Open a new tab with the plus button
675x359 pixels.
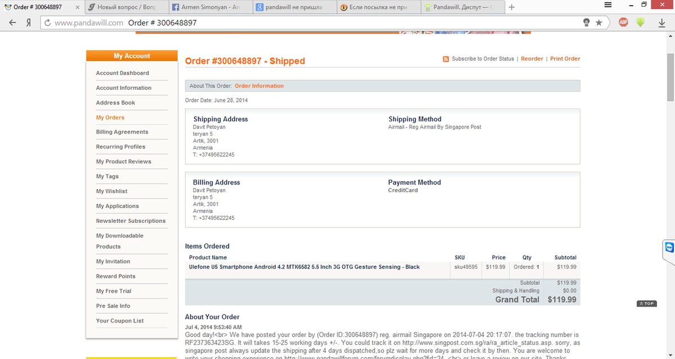(x=511, y=7)
